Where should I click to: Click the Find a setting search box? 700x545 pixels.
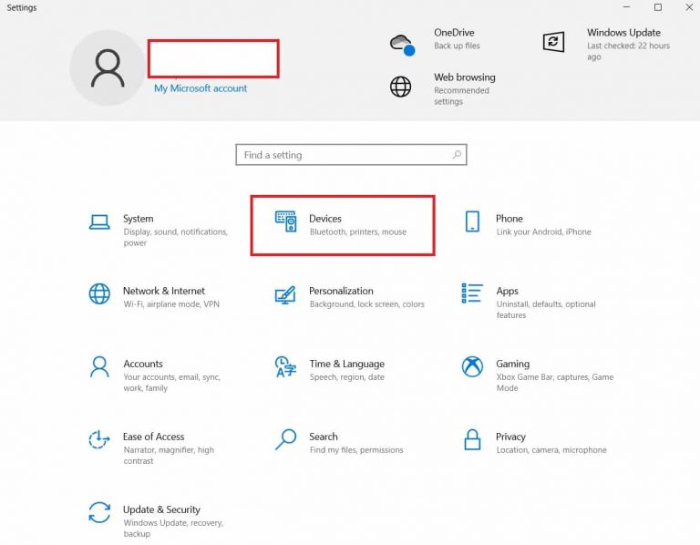[346, 155]
